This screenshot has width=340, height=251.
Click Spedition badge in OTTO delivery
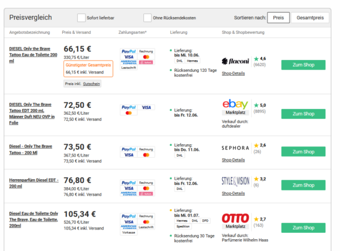pyautogui.click(x=183, y=226)
